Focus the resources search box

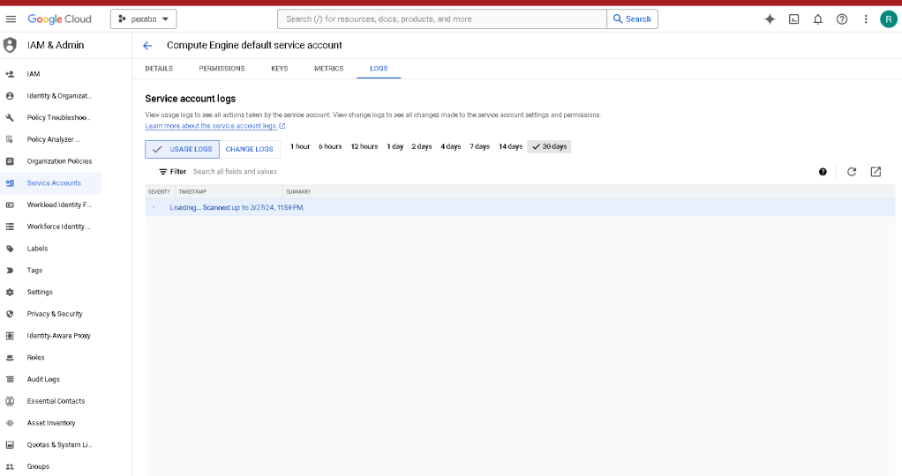(x=442, y=19)
